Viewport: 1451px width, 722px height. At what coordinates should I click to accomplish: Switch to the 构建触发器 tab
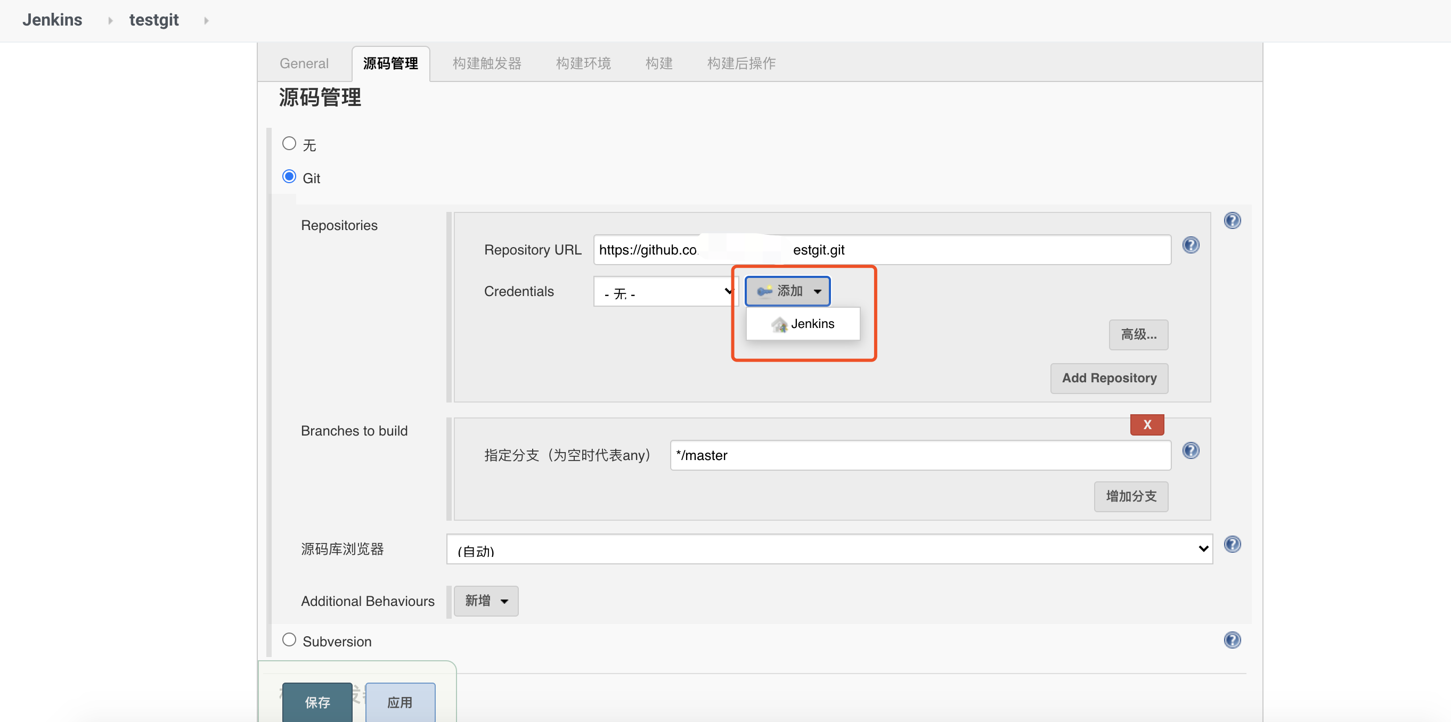click(x=487, y=63)
